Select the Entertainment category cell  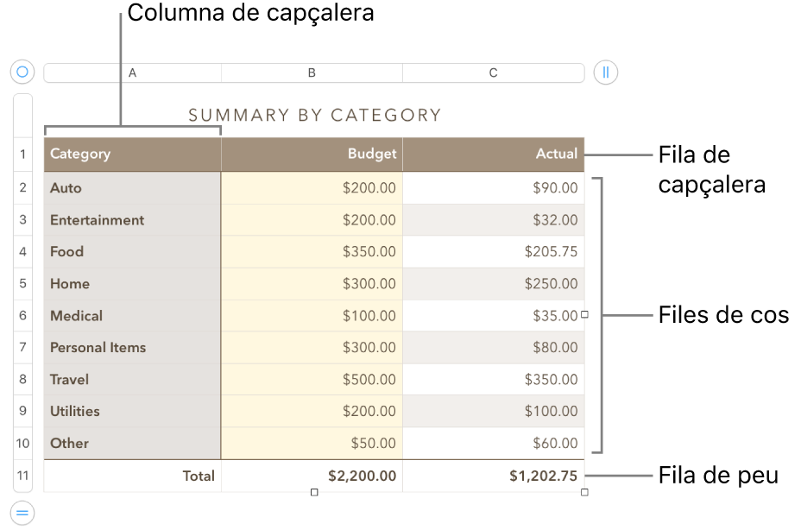[129, 219]
